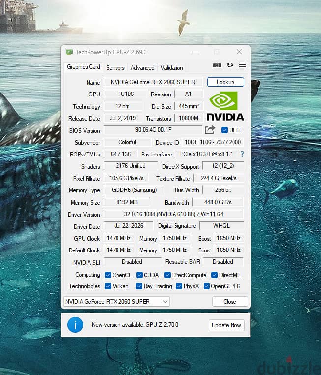Click the Driver Version field
Image resolution: width=321 pixels, height=375 pixels.
174,214
